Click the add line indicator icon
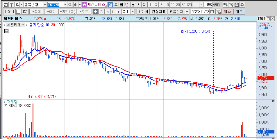This screenshot has width=277, height=139. 231,5
